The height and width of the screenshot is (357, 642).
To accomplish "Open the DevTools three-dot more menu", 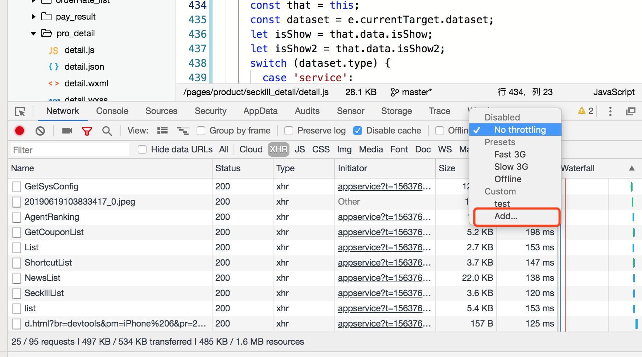I will (610, 111).
